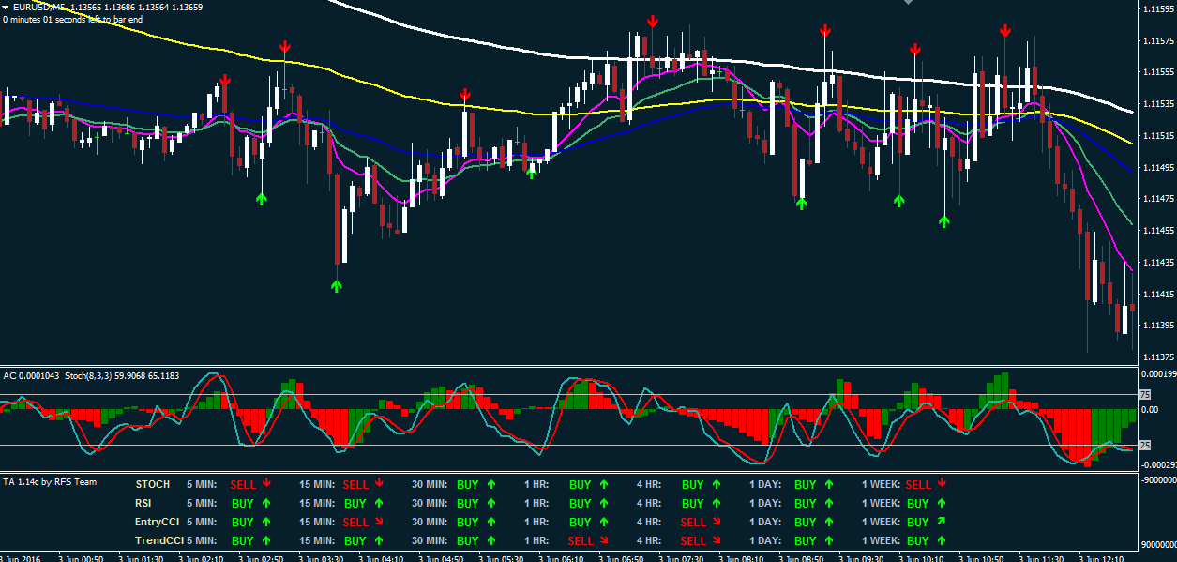Click the '3 Jun 12:10' time label
Viewport: 1177px width, 562px height.
point(1099,557)
